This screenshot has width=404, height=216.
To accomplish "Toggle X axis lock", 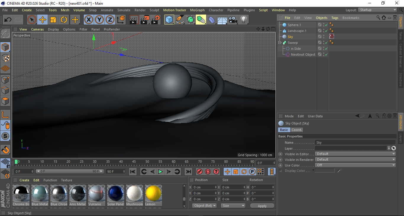I will [88, 20].
